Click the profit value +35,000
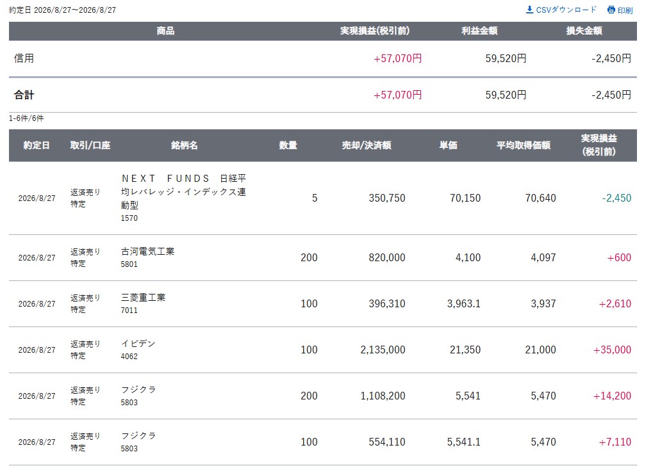The width and height of the screenshot is (653, 475). click(612, 350)
